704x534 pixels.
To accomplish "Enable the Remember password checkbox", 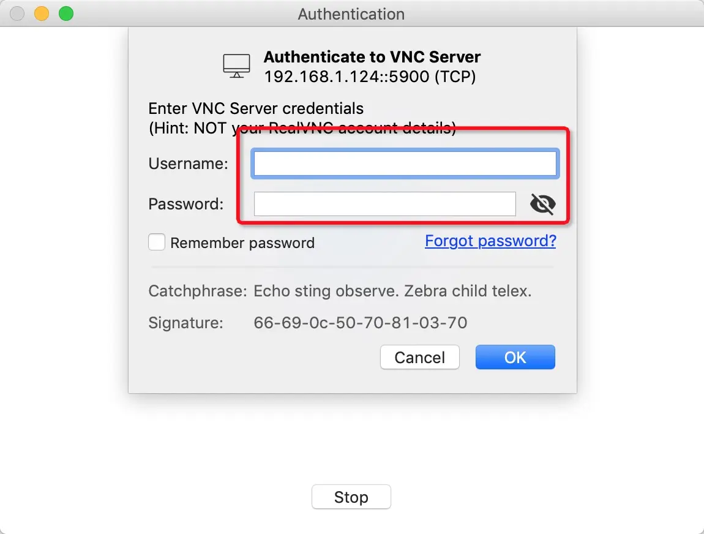I will 157,243.
